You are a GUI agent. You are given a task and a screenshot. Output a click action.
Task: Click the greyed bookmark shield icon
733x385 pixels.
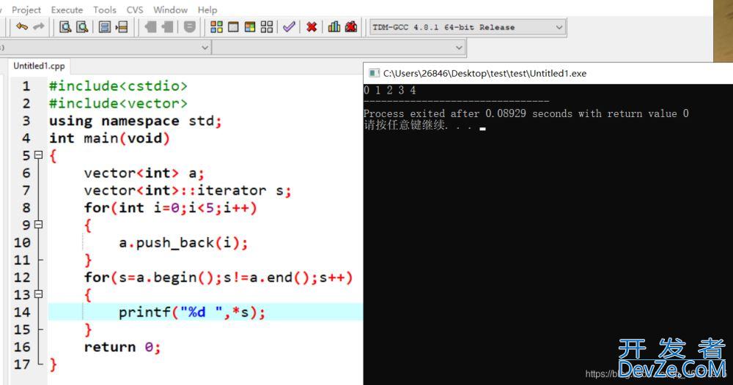coord(189,27)
